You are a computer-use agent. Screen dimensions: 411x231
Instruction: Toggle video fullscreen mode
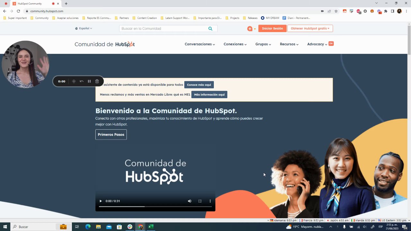coord(200,201)
